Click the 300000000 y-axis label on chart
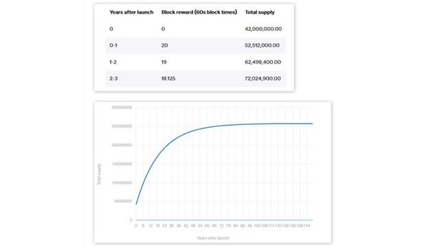 122,108
